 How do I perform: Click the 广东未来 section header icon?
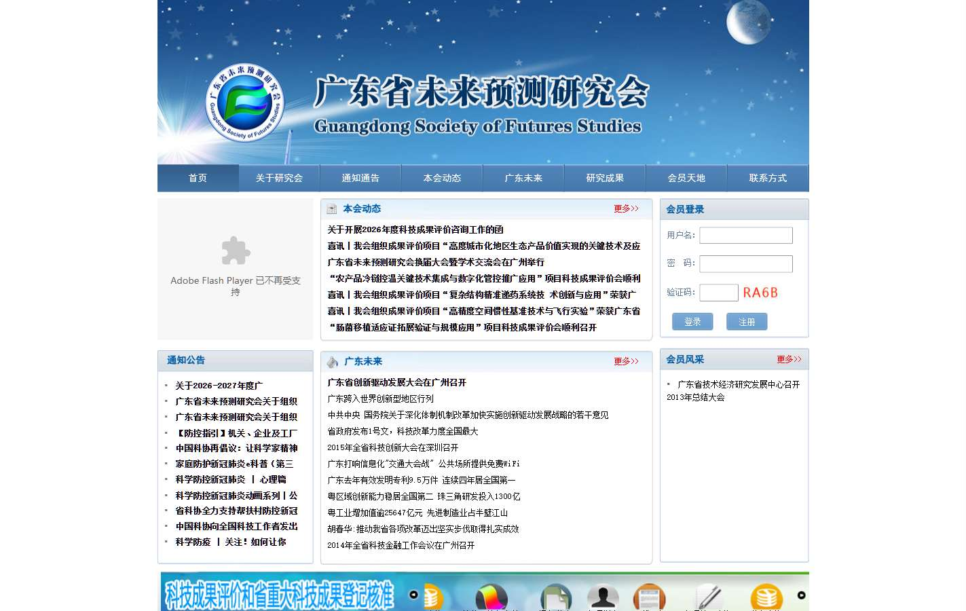(x=333, y=362)
